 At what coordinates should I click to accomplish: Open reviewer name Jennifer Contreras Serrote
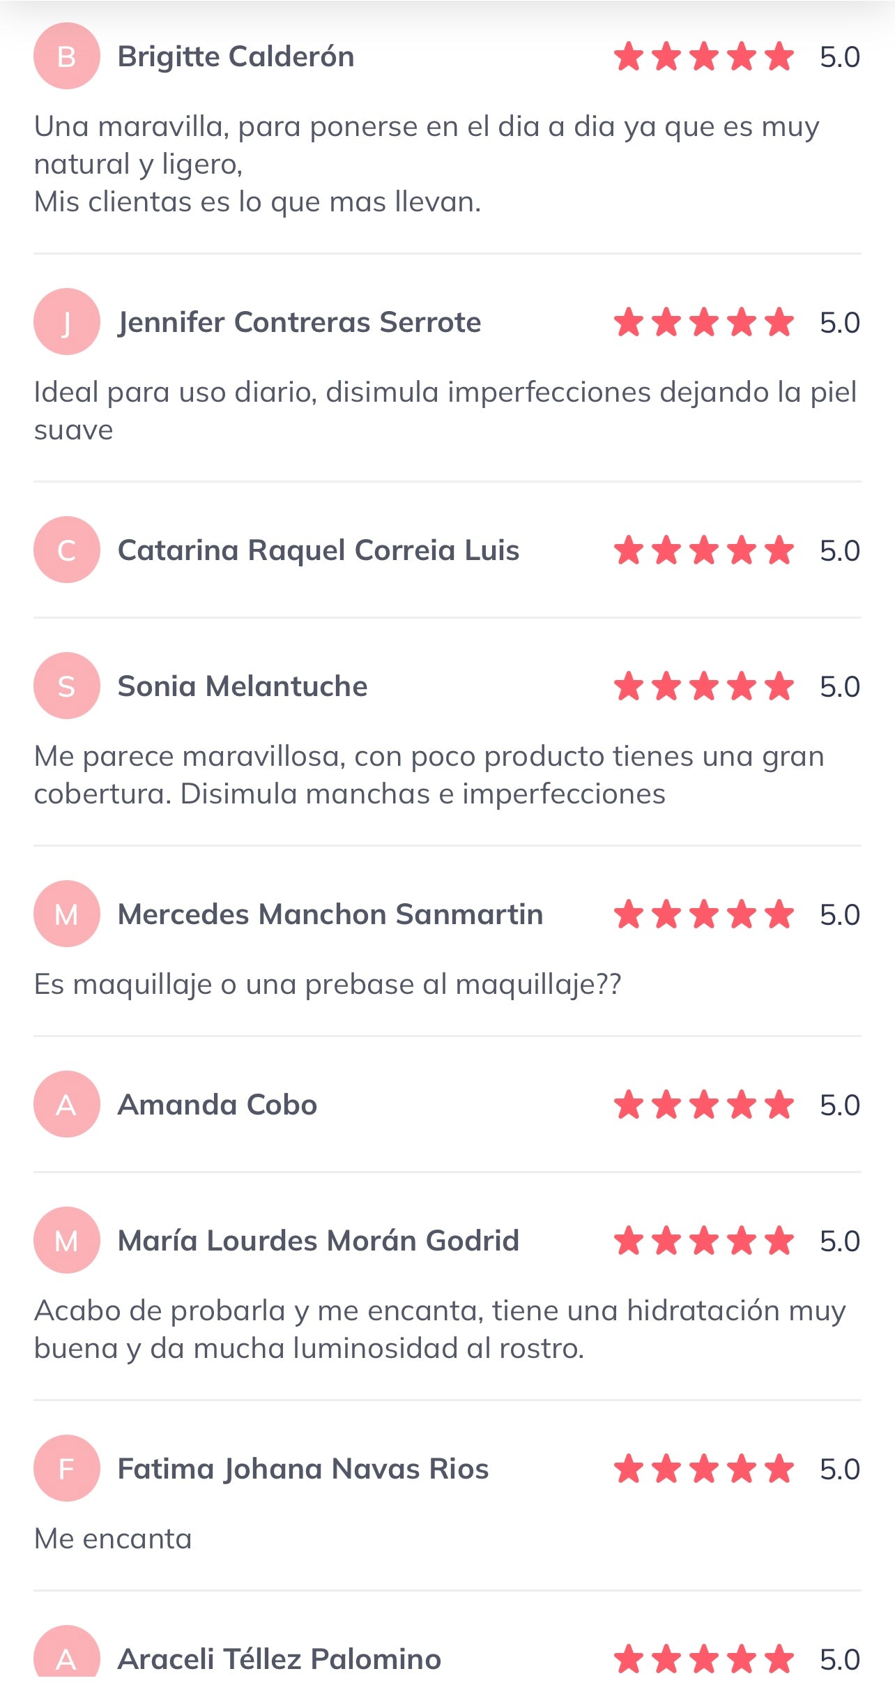tap(299, 322)
